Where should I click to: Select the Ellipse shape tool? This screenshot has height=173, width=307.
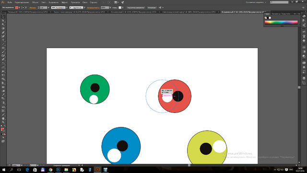click(3, 48)
